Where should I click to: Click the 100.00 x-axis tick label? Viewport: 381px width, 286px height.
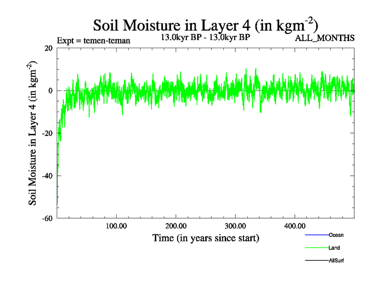(x=116, y=225)
